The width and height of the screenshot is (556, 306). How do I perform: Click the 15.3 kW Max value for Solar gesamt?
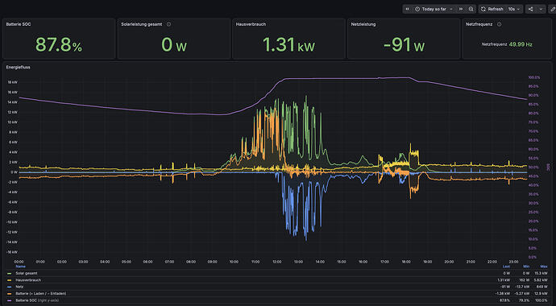click(542, 273)
